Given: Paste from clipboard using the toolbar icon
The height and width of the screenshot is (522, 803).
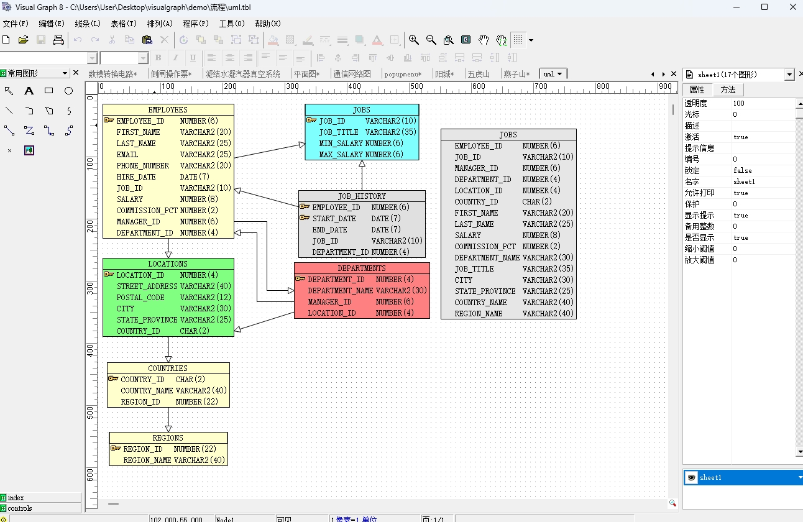Looking at the screenshot, I should (147, 40).
